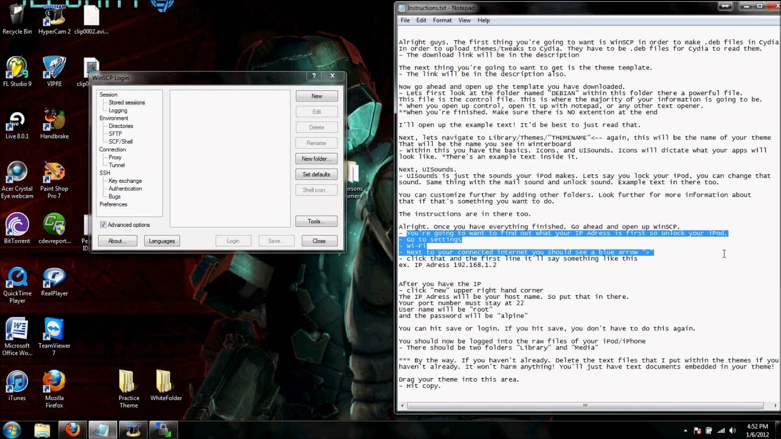Select the clip0002.avi file icon
The width and height of the screenshot is (781, 439).
tap(91, 18)
